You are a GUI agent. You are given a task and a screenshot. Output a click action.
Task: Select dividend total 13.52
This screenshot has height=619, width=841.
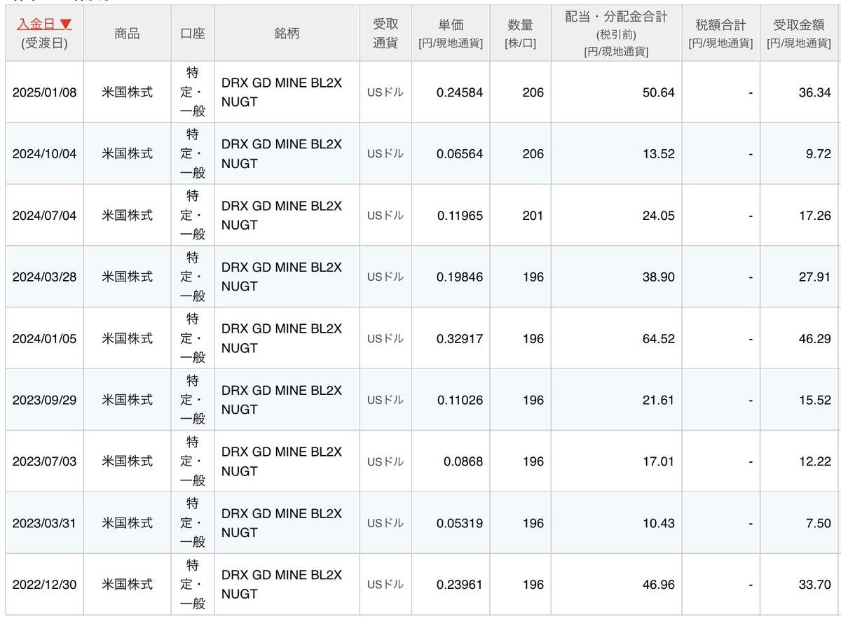click(x=658, y=154)
